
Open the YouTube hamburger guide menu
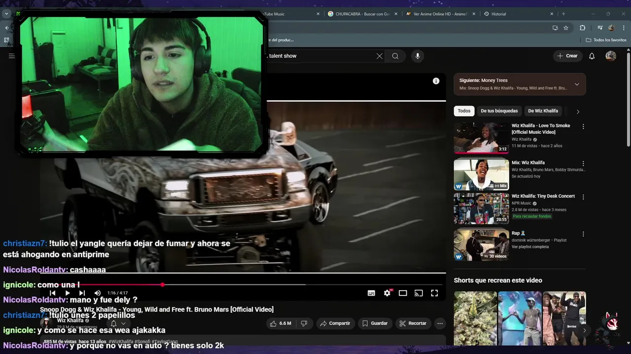pos(11,56)
